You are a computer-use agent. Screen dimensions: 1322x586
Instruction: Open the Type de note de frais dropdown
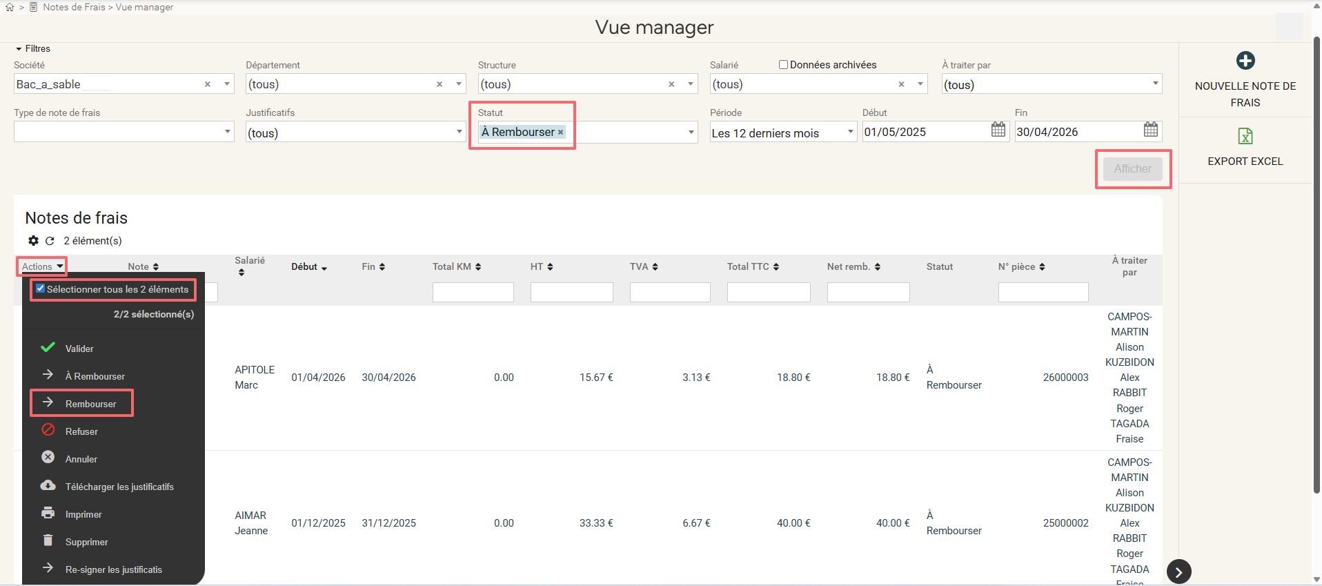tap(124, 132)
